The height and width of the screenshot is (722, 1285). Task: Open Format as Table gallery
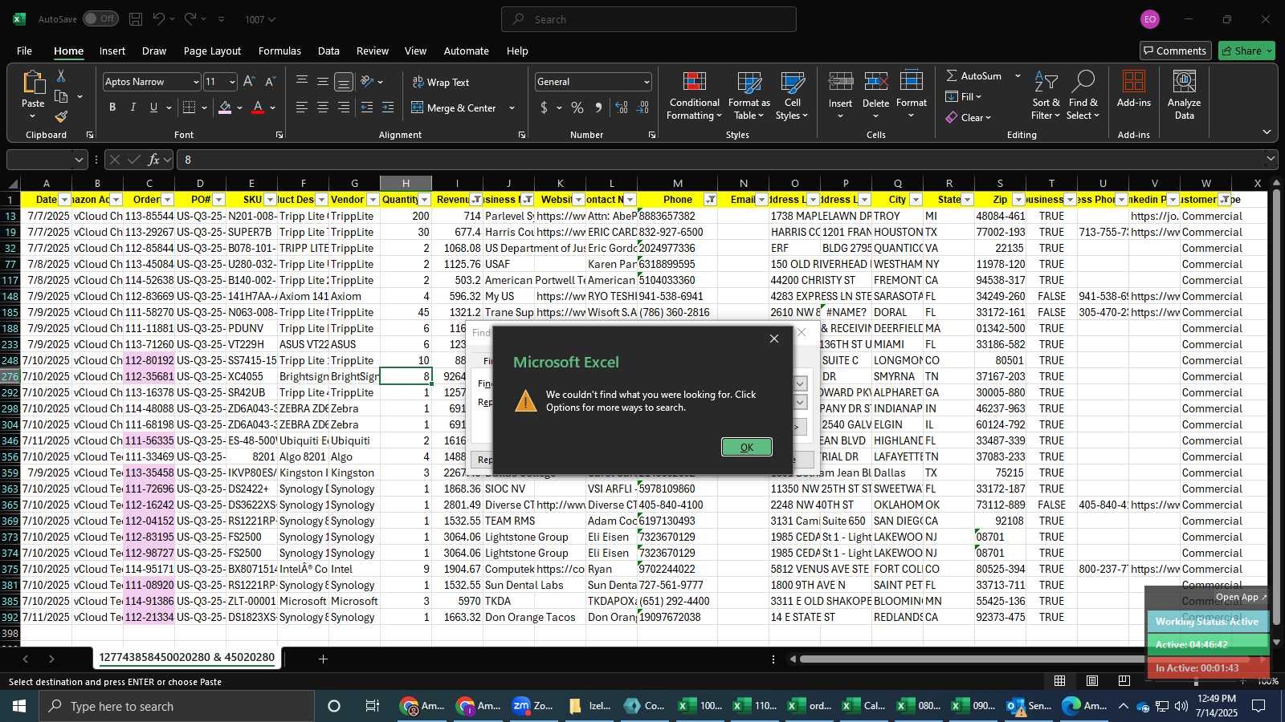(749, 96)
